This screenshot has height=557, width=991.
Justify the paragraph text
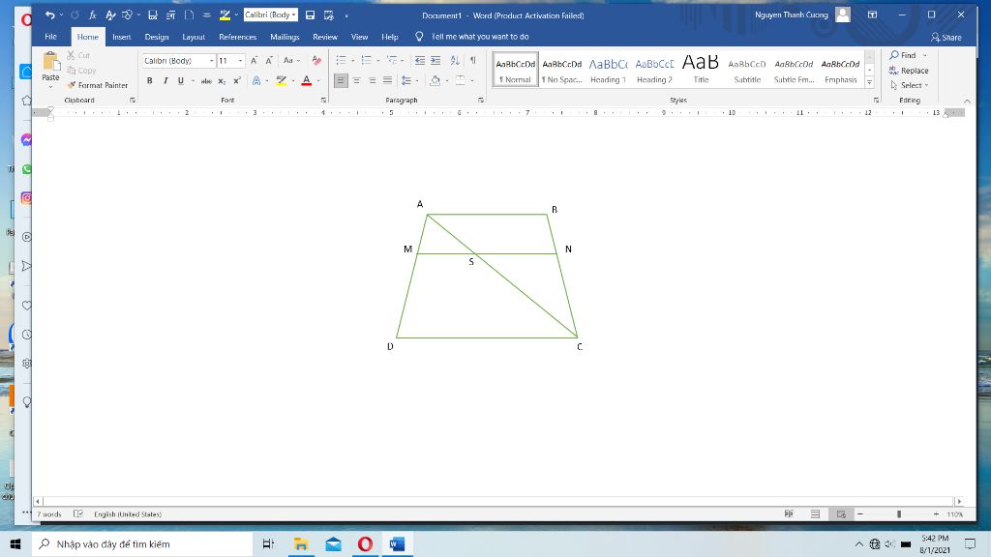pos(387,81)
